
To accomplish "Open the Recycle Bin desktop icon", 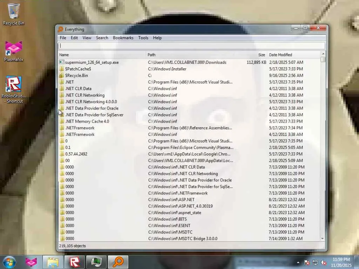I will [x=14, y=14].
